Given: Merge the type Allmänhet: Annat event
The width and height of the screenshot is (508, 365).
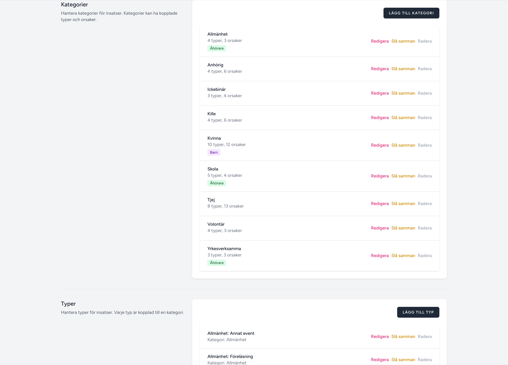Looking at the screenshot, I should (403, 337).
